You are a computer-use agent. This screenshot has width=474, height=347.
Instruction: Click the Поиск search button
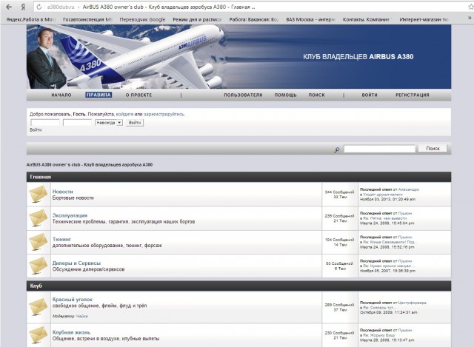pyautogui.click(x=433, y=149)
